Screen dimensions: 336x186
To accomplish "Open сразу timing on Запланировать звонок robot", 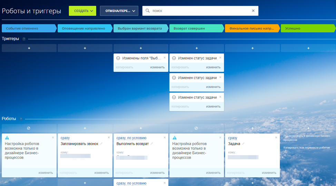I will click(x=65, y=138).
